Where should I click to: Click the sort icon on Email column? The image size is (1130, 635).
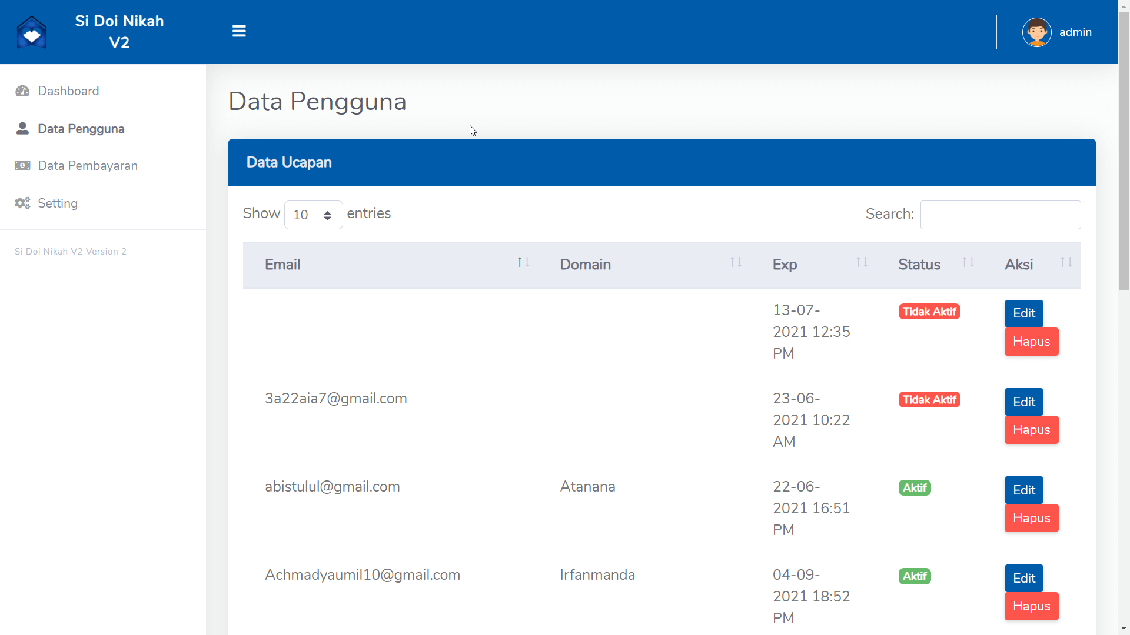[x=523, y=262]
